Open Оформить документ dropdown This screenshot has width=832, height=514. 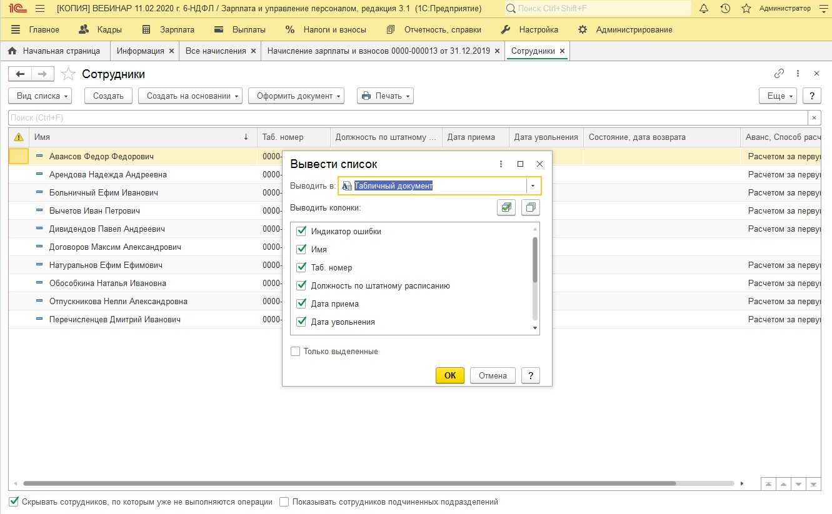pyautogui.click(x=296, y=96)
